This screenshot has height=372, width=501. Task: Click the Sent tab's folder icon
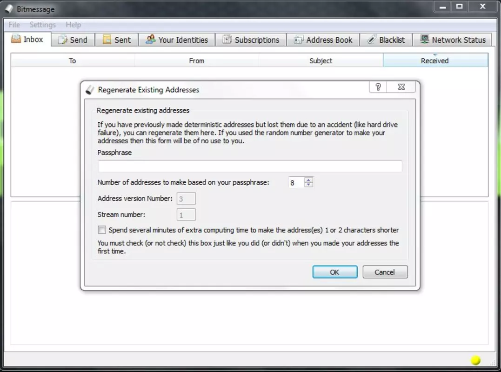(107, 40)
